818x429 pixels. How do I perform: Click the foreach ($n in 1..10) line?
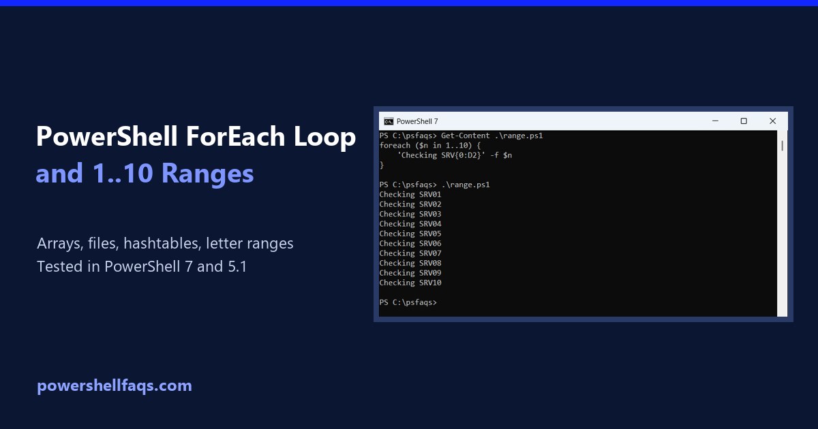pos(430,145)
